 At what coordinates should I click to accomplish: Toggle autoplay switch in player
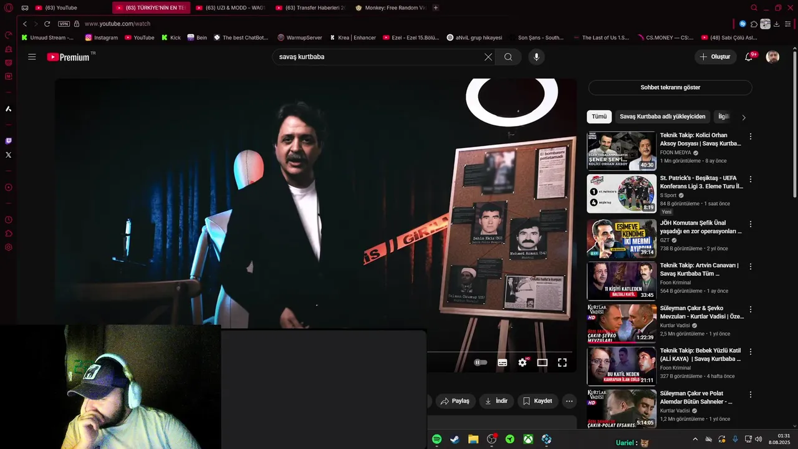click(x=480, y=362)
